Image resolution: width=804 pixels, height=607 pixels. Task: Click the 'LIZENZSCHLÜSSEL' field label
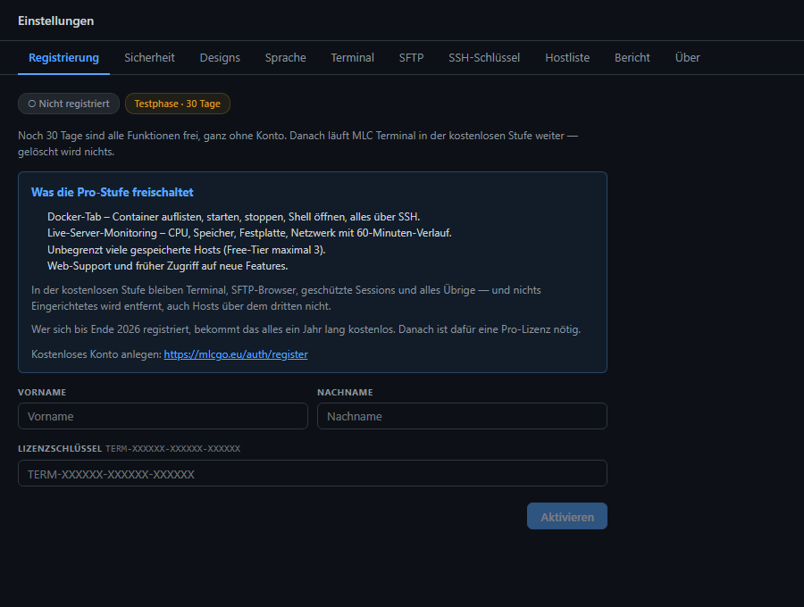tap(60, 449)
